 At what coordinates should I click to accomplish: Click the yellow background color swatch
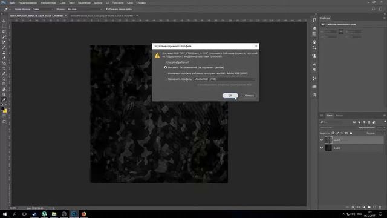[x=5, y=111]
